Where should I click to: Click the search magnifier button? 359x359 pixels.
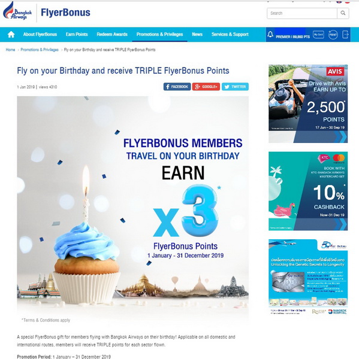[343, 13]
